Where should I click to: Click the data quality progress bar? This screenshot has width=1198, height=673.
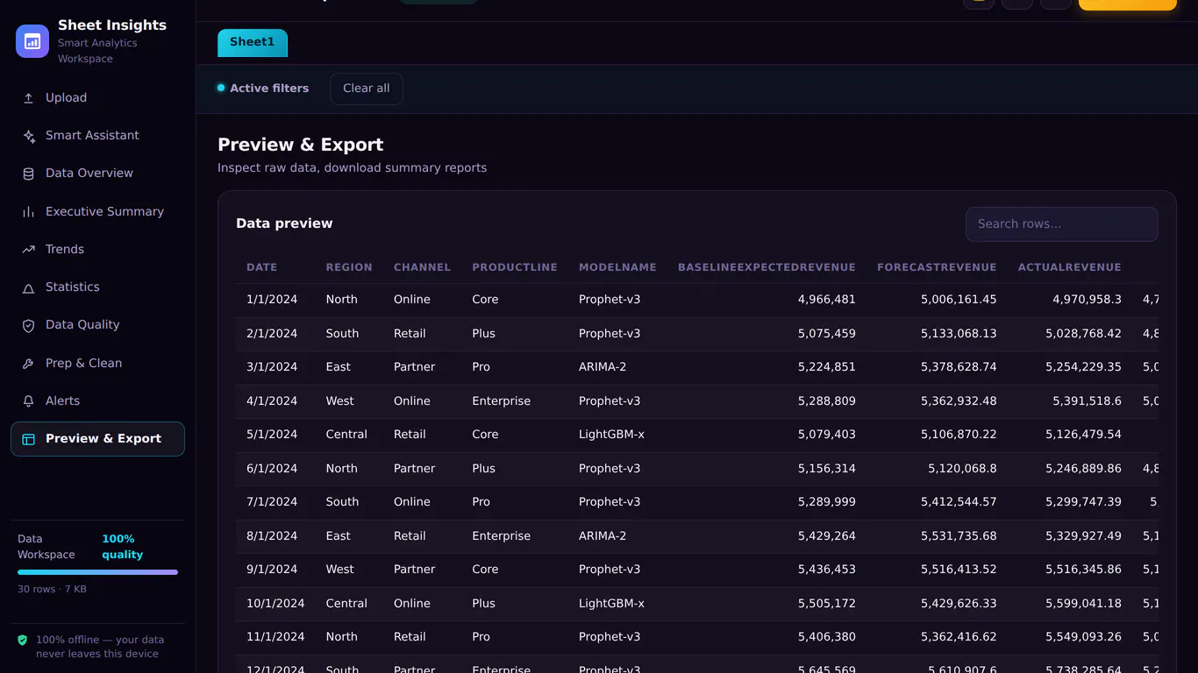coord(97,572)
